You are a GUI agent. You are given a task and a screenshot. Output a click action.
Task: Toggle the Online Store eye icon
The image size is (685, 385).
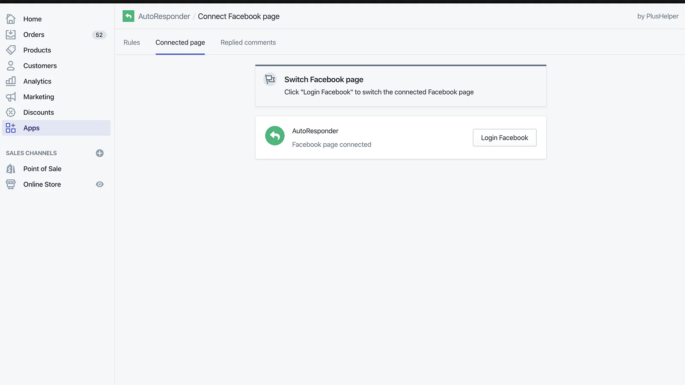tap(100, 184)
